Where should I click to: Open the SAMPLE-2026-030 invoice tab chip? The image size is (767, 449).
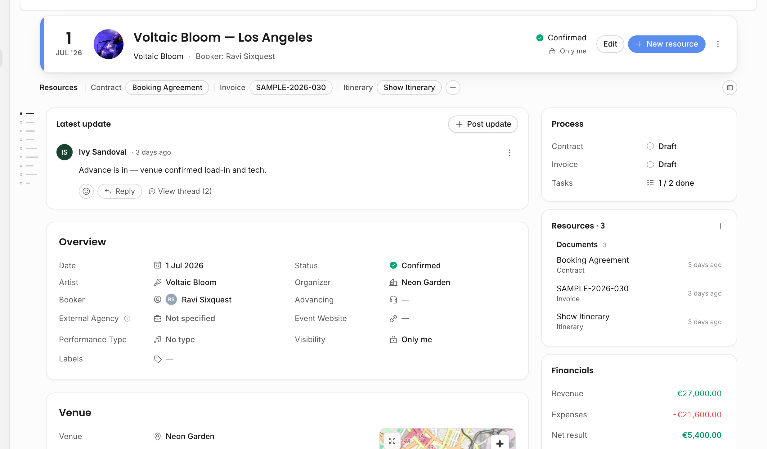tap(291, 88)
